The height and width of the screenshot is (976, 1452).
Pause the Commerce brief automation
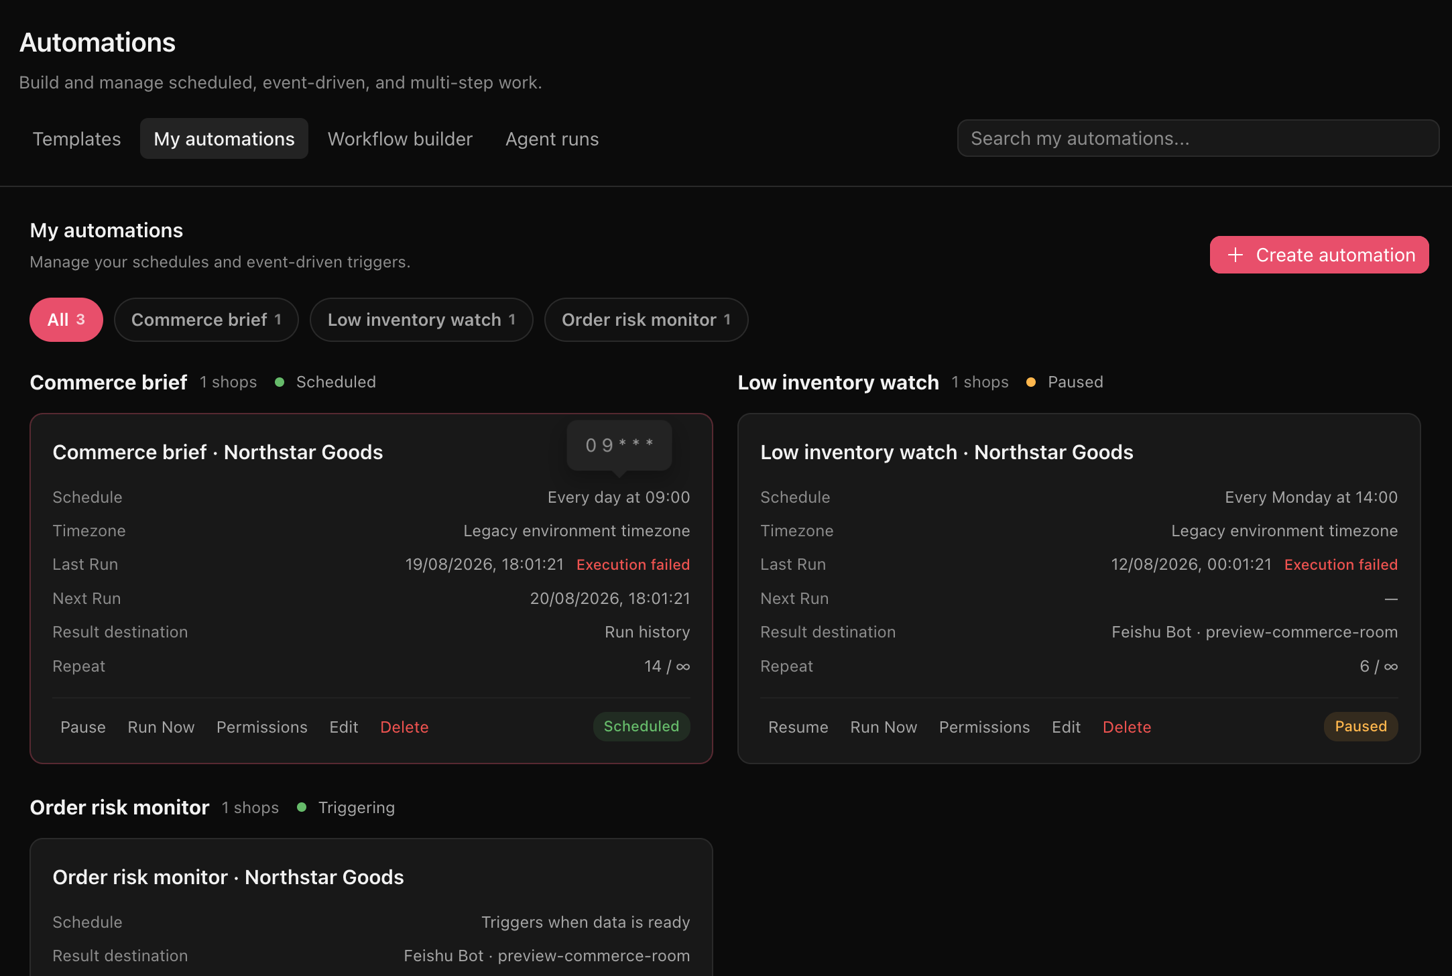coord(83,727)
